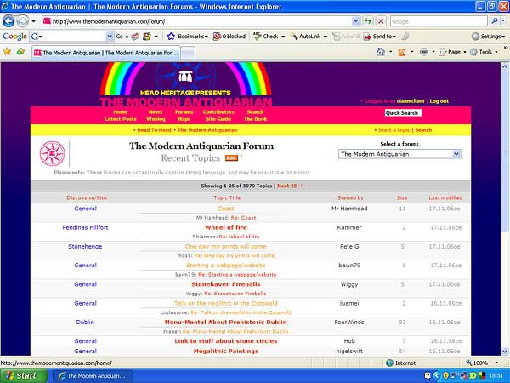Click the spell Check icon

tap(258, 37)
